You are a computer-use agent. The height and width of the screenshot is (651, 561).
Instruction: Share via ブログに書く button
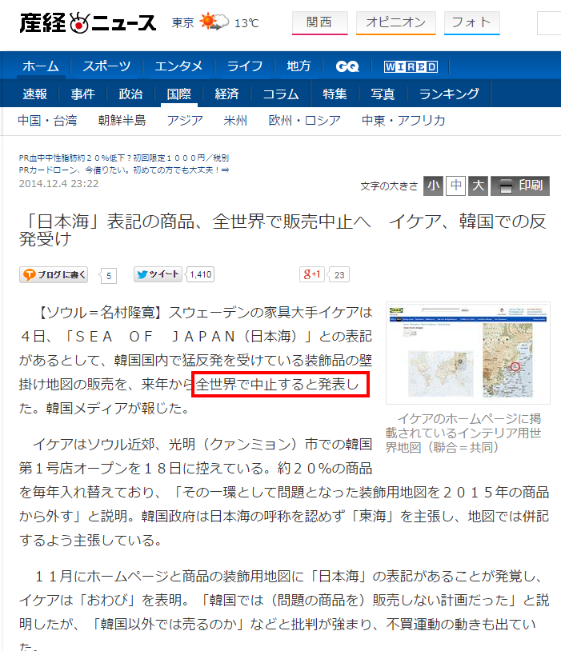pyautogui.click(x=54, y=275)
